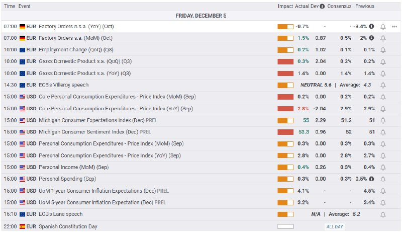Toggle notification bell for ECB's Villeroy speech
The height and width of the screenshot is (232, 402).
[383, 85]
